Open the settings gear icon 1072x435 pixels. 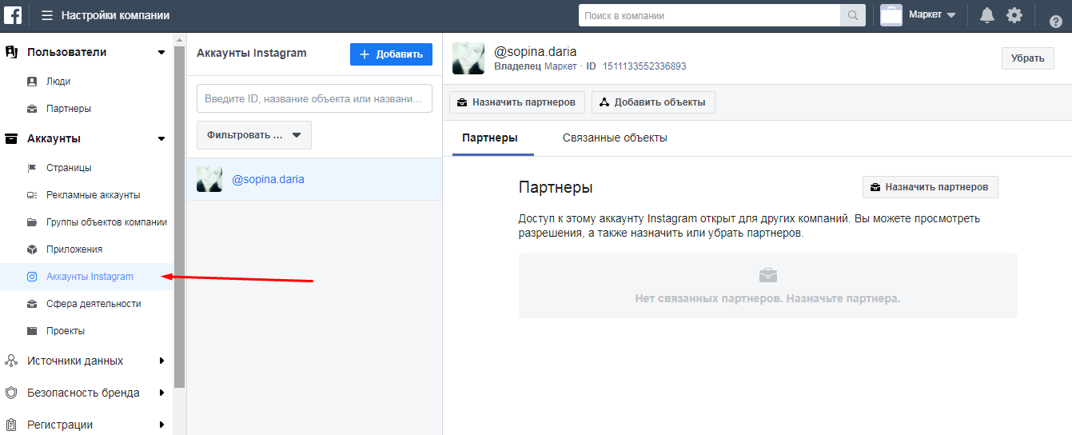click(1014, 15)
